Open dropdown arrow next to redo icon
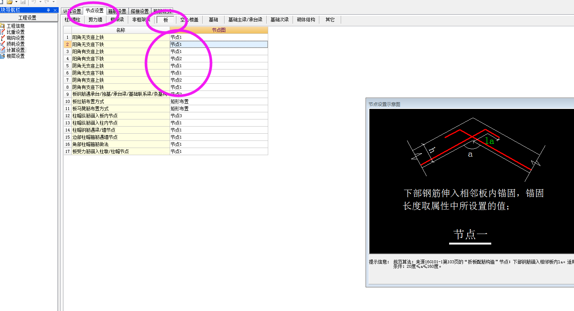 pos(53,2)
